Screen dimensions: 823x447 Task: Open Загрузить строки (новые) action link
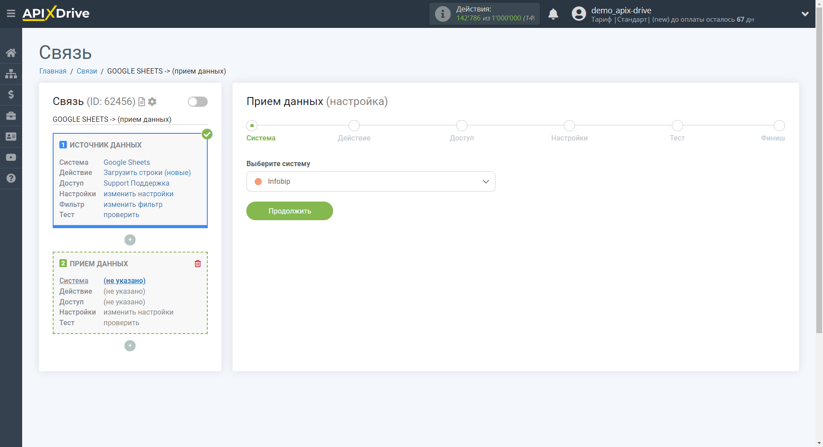147,173
